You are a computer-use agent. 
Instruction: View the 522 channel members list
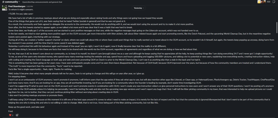click(269, 2)
